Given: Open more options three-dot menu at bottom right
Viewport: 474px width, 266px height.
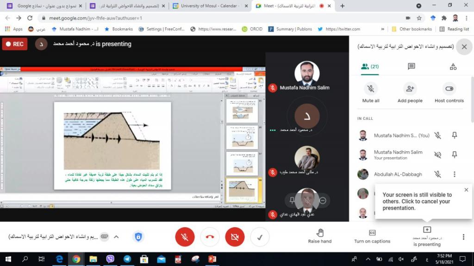Looking at the screenshot, I should click(x=463, y=237).
